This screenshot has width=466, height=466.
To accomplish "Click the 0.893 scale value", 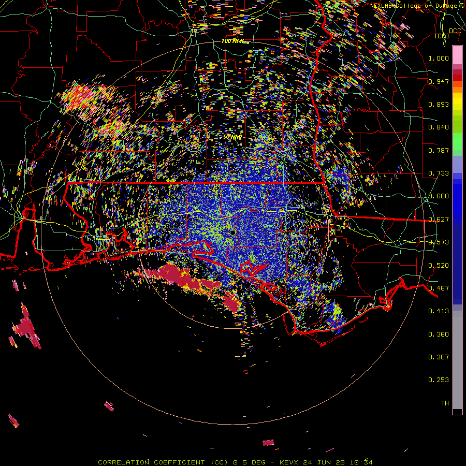I will (439, 104).
